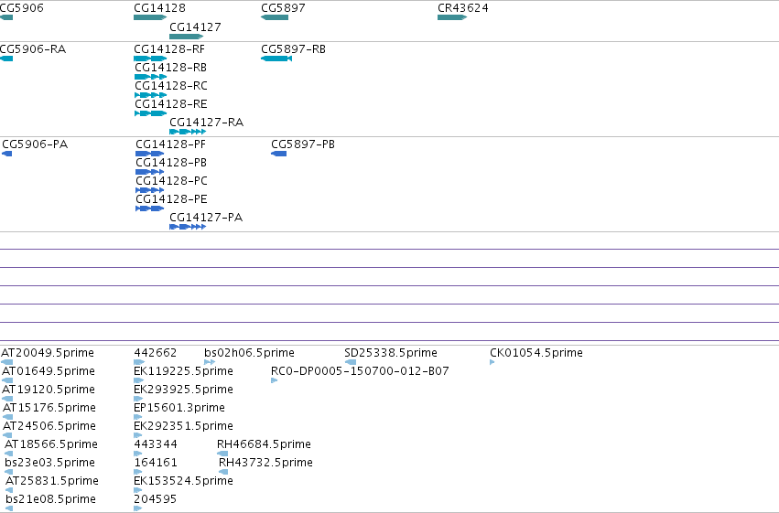The height and width of the screenshot is (513, 779).
Task: Select the CG14128-RC transcript glyph
Action: [150, 95]
